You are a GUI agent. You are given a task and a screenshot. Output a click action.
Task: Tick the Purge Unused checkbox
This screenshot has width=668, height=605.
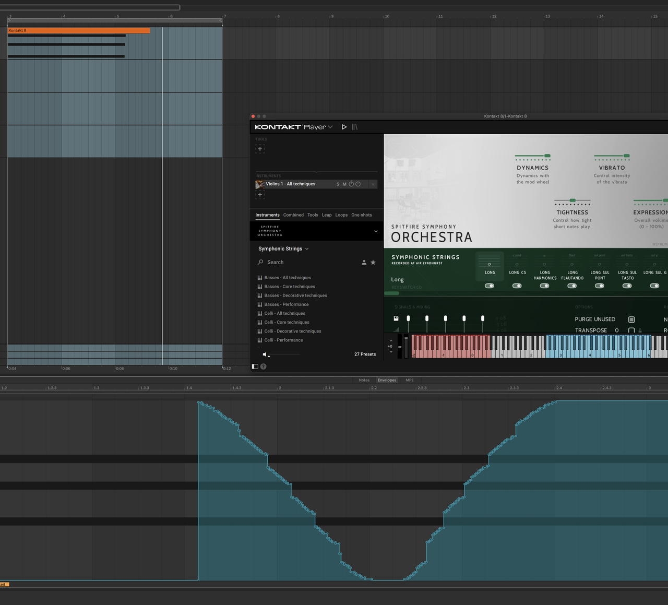631,319
